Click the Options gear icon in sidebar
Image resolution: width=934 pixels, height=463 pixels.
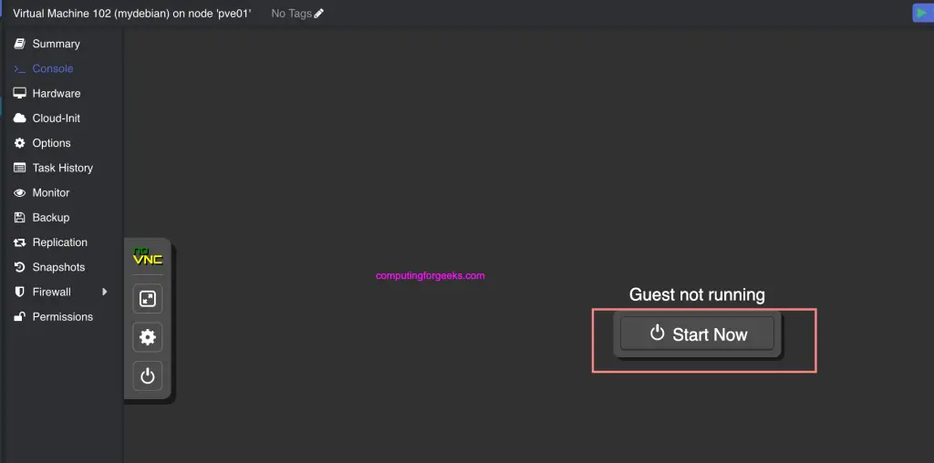[x=20, y=143]
